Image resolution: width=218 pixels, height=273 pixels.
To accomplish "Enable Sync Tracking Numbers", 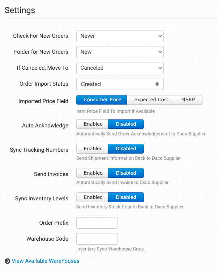I will 93,148.
